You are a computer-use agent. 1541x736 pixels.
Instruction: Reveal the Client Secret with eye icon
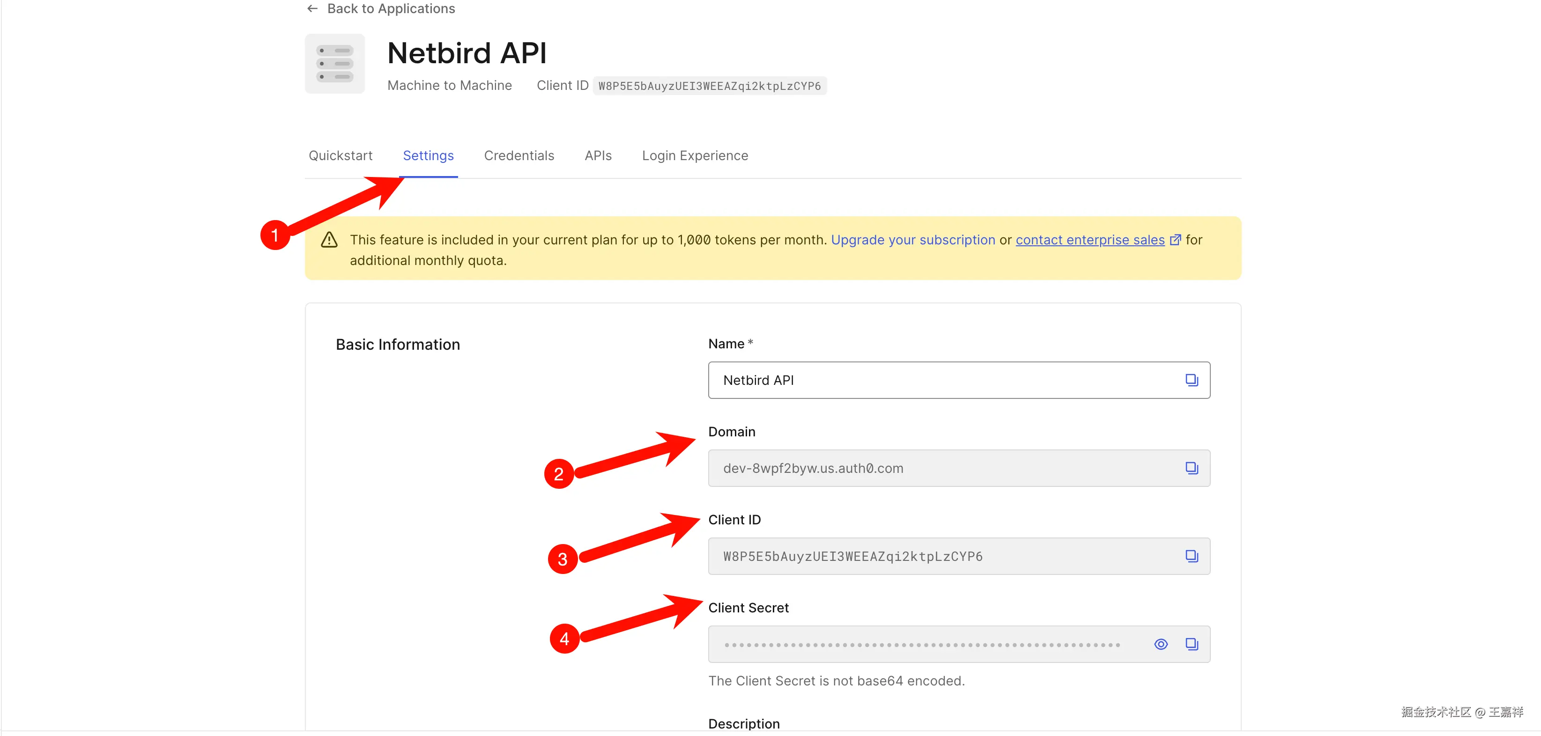[x=1161, y=644]
